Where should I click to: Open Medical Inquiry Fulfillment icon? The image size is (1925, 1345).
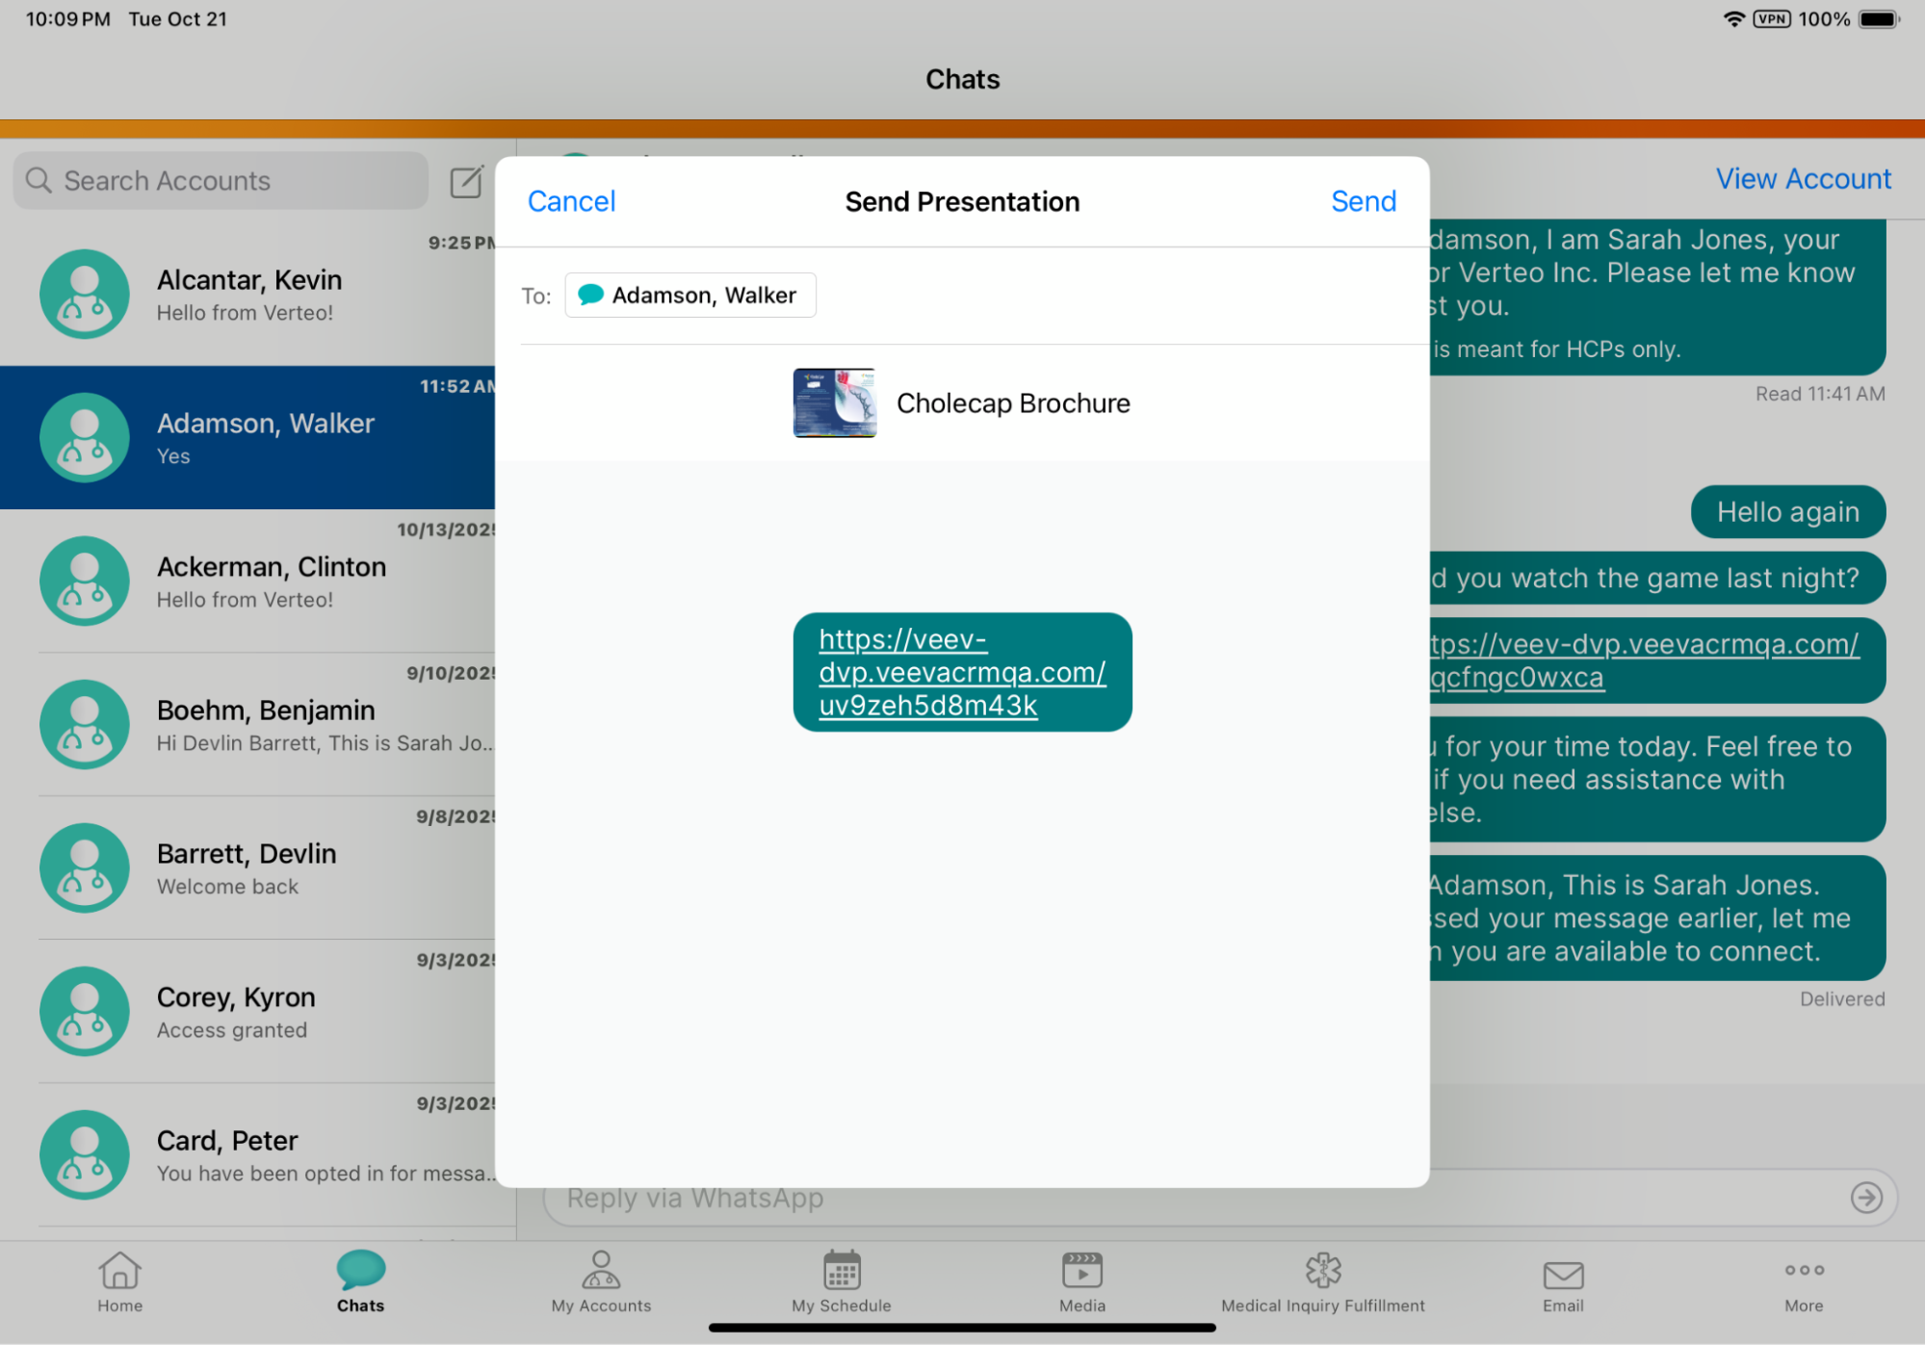1322,1280
